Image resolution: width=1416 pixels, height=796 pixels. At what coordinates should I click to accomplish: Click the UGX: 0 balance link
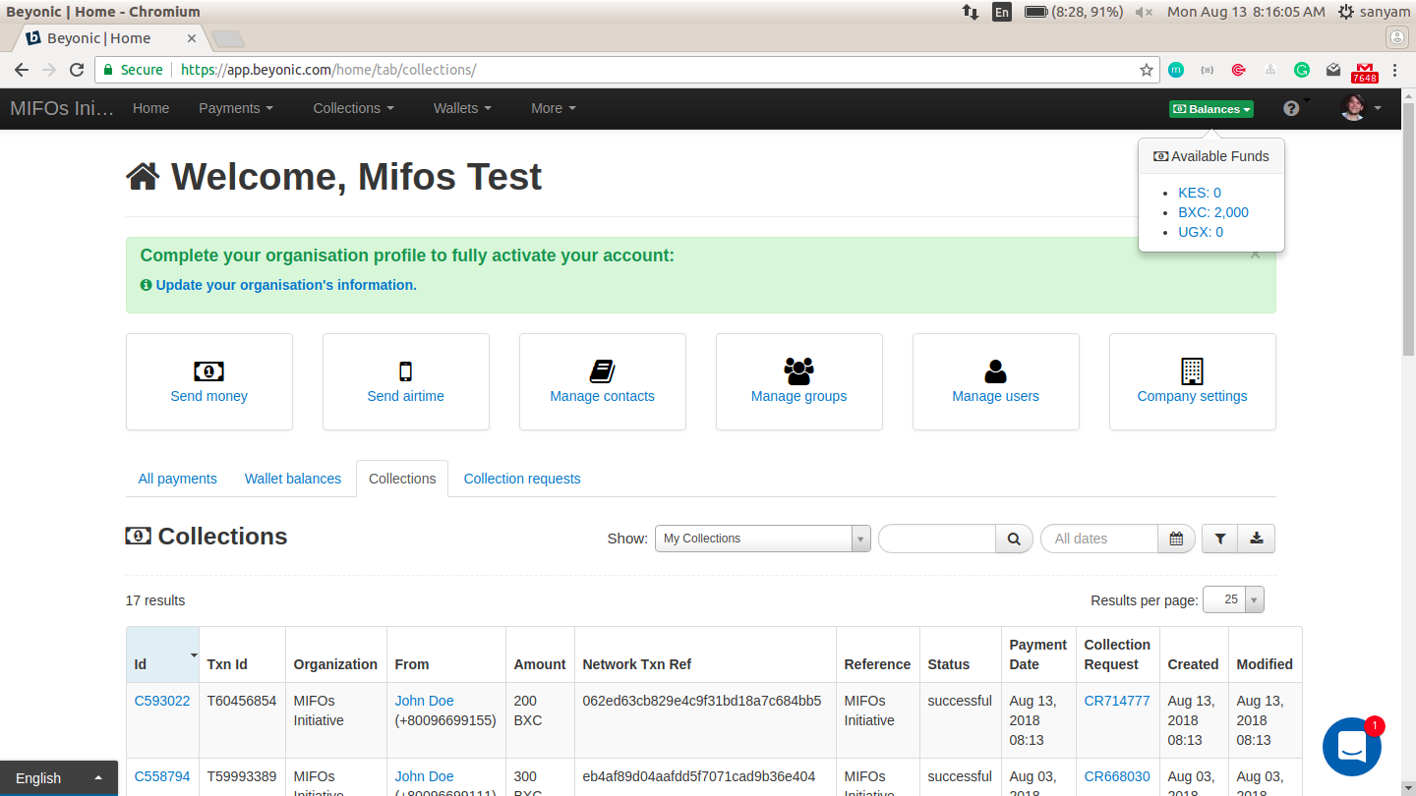pyautogui.click(x=1201, y=232)
